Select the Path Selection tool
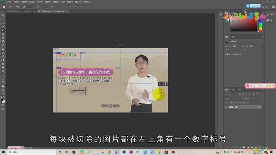 pos(3,79)
